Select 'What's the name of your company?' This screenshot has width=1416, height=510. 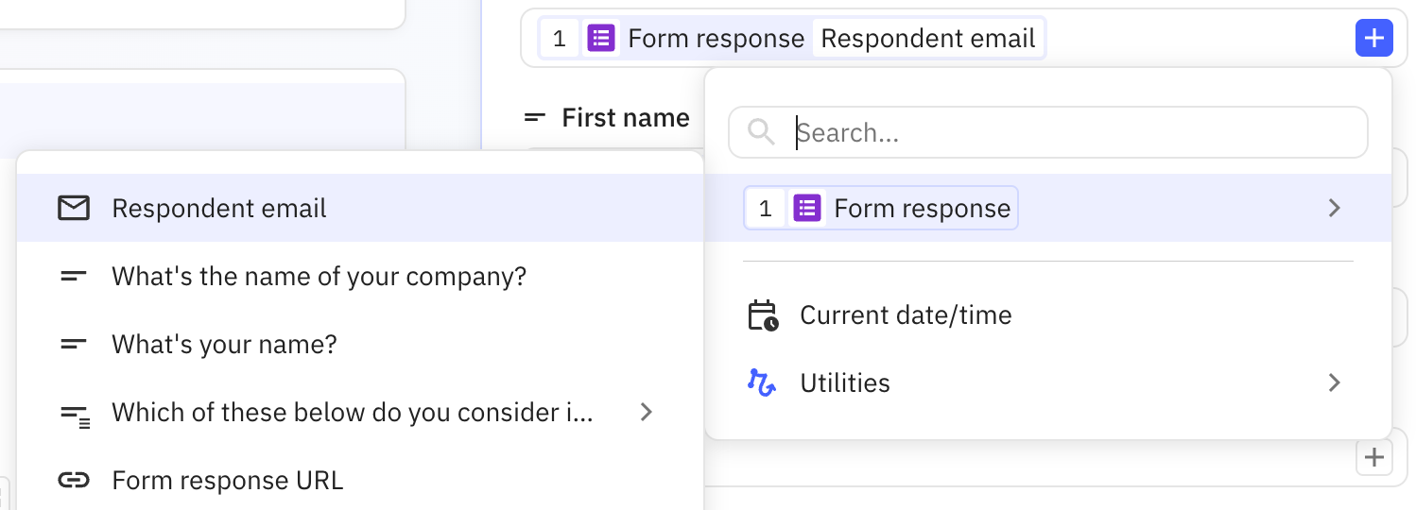point(319,277)
